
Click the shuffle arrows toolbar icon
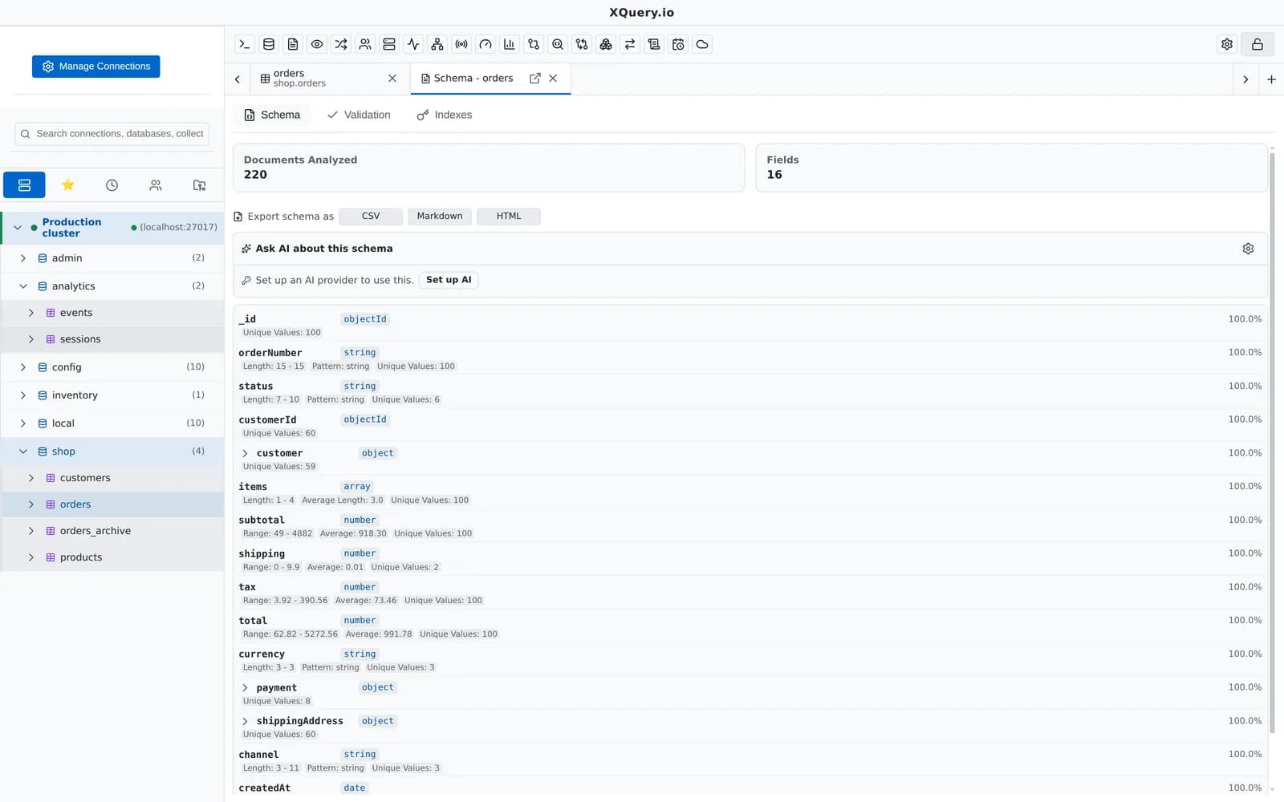pyautogui.click(x=341, y=44)
